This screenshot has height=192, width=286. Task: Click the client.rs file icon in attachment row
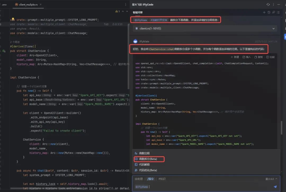pyautogui.click(x=136, y=28)
